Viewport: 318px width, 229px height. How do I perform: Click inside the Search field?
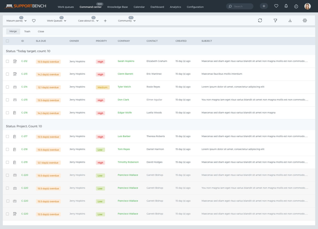239,6
